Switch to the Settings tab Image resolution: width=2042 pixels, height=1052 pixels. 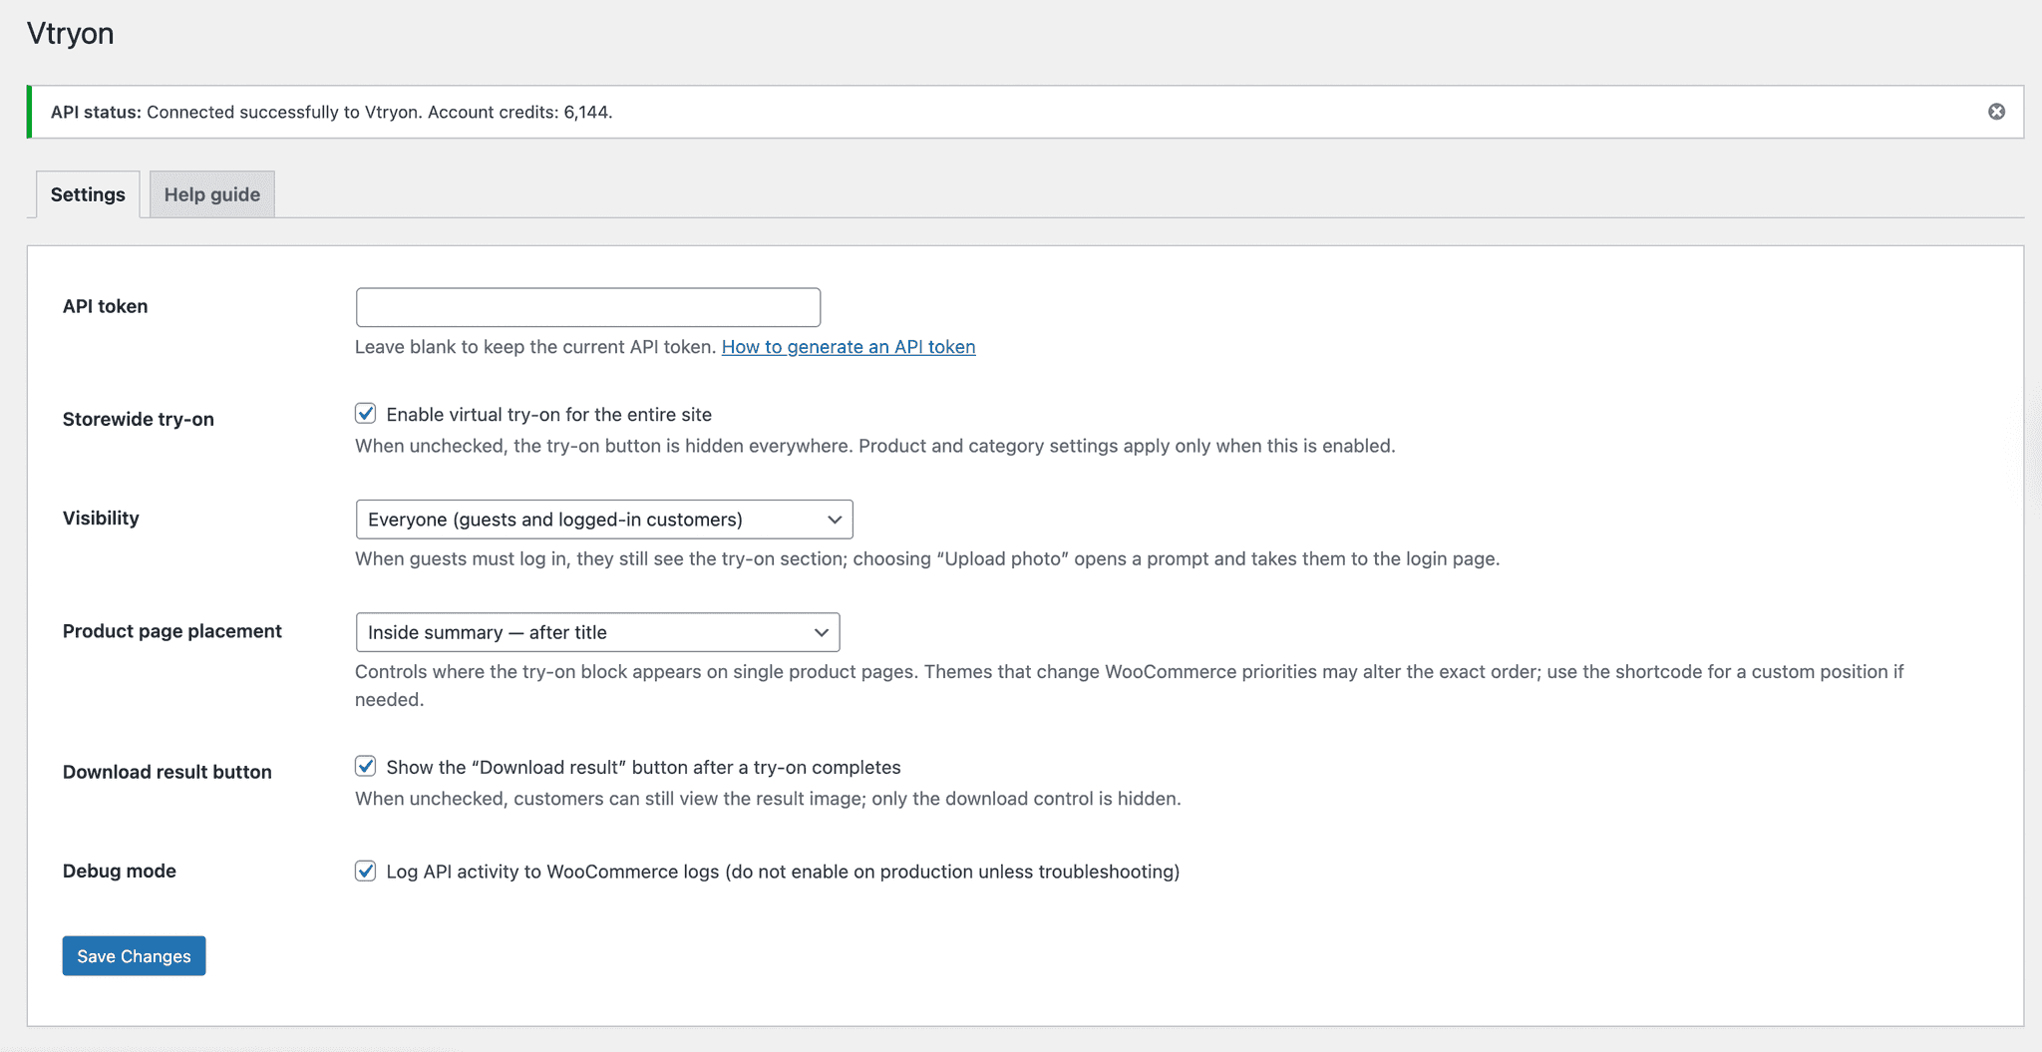coord(88,194)
